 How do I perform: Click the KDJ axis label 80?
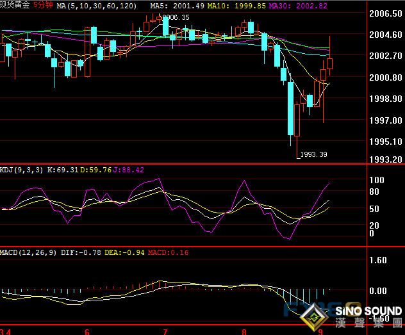[x=374, y=192]
